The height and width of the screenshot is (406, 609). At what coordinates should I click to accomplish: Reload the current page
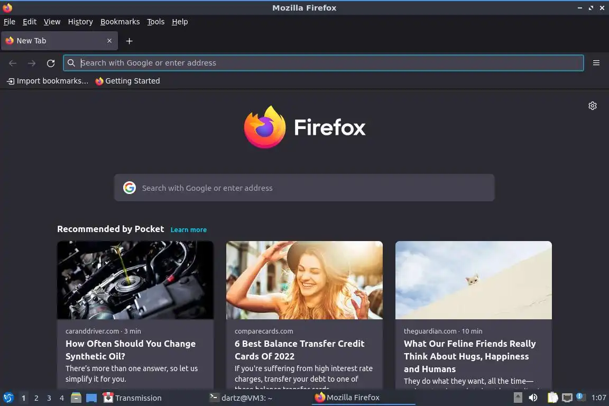point(51,63)
